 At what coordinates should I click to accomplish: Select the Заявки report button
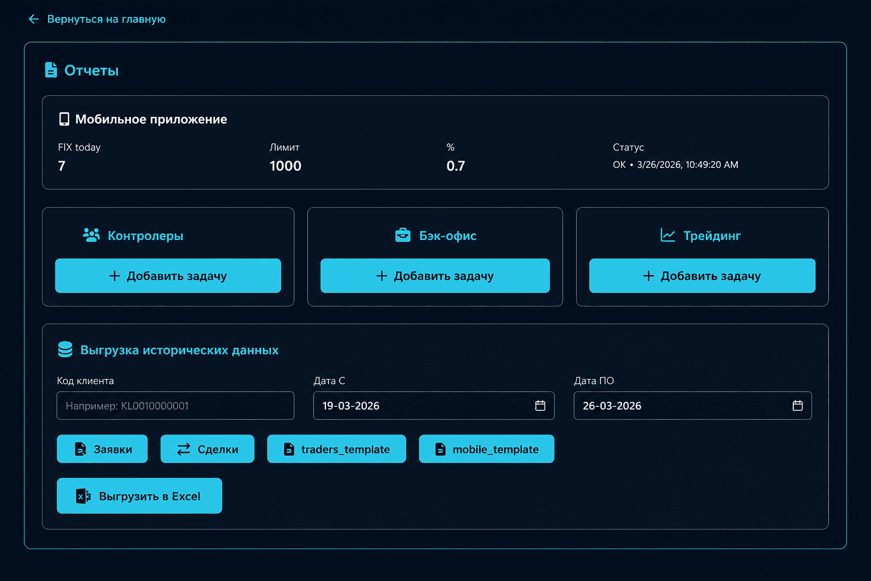click(102, 449)
